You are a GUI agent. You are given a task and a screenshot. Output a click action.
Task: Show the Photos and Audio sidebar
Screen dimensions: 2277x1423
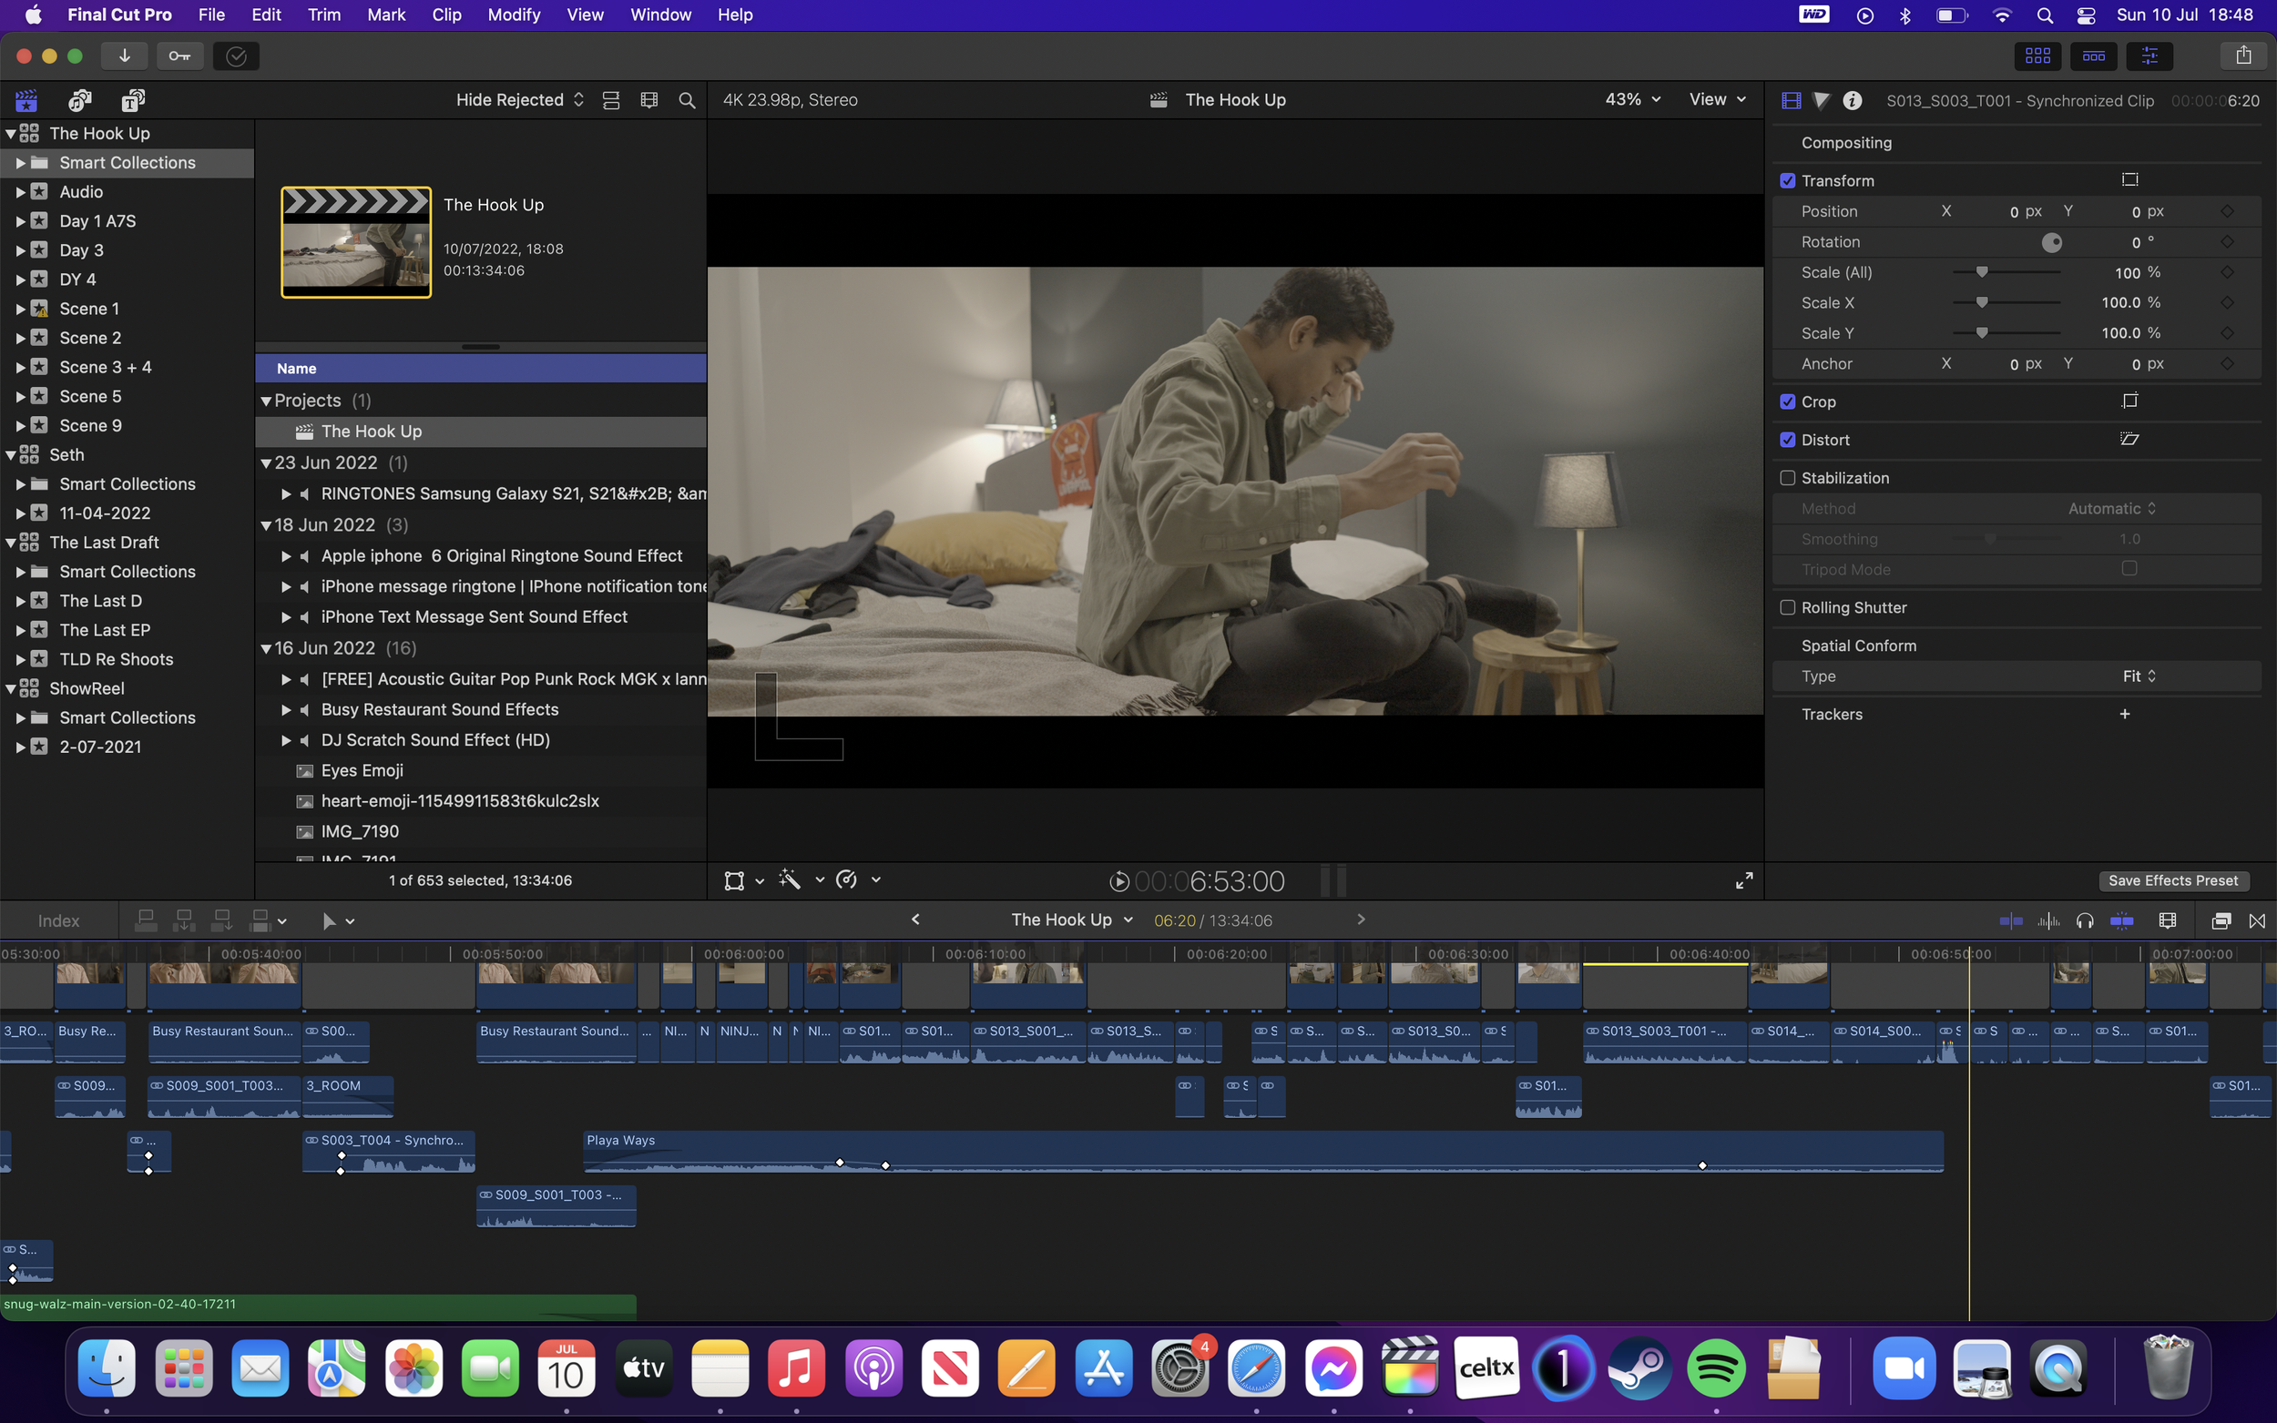coord(80,100)
